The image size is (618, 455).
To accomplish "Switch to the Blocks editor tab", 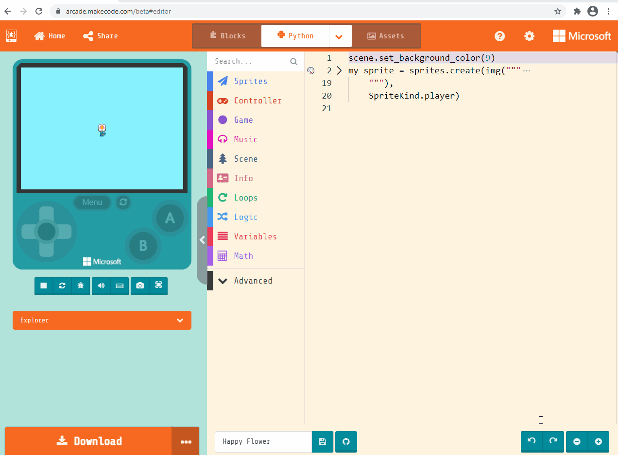I will point(226,35).
